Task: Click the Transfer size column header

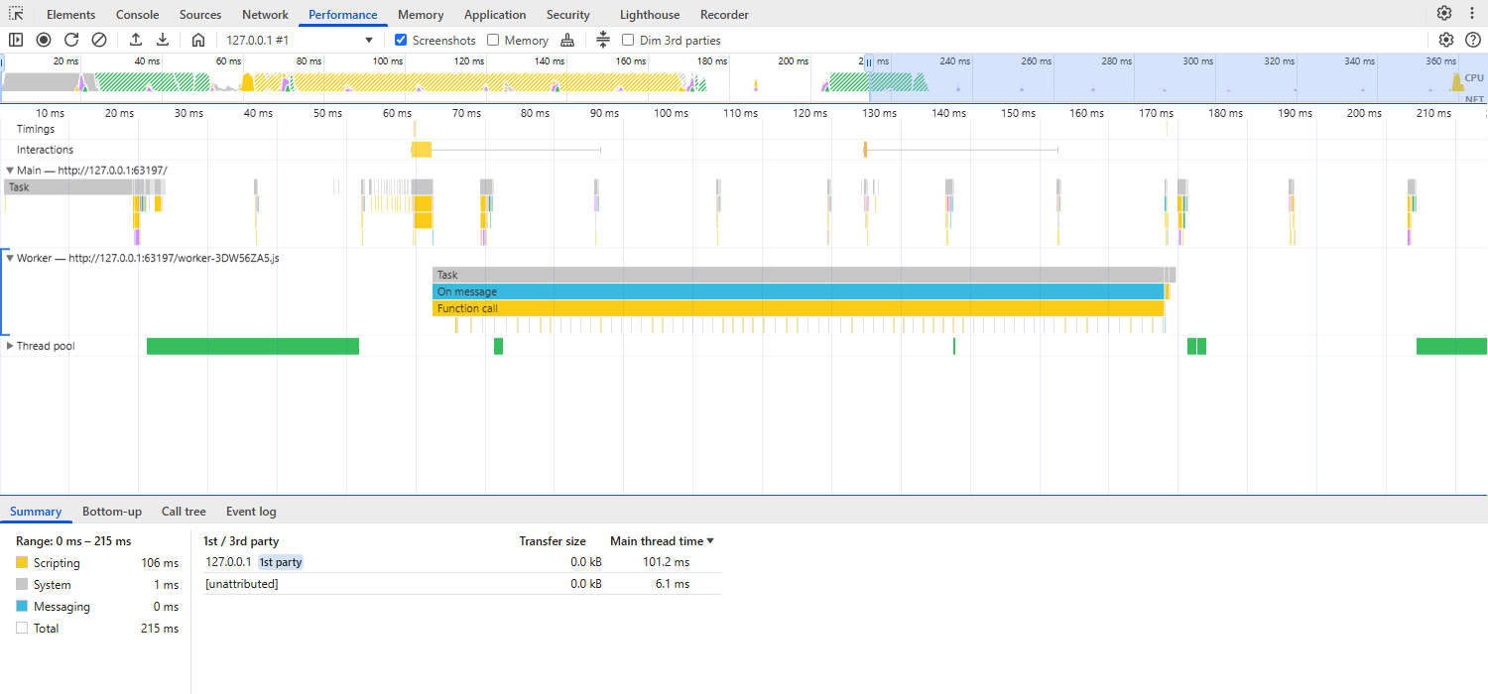Action: click(x=553, y=541)
